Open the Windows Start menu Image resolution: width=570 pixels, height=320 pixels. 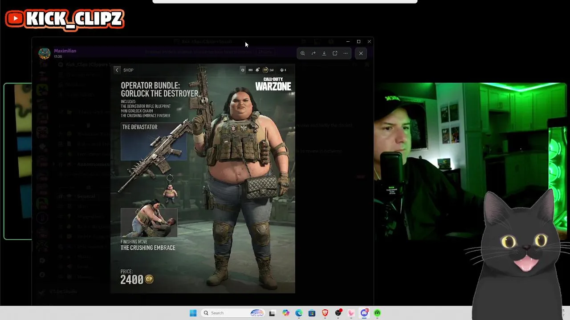tap(193, 313)
